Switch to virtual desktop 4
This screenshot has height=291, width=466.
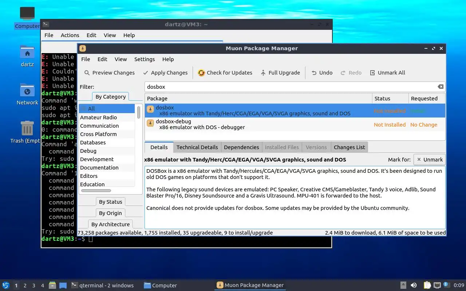(x=42, y=286)
